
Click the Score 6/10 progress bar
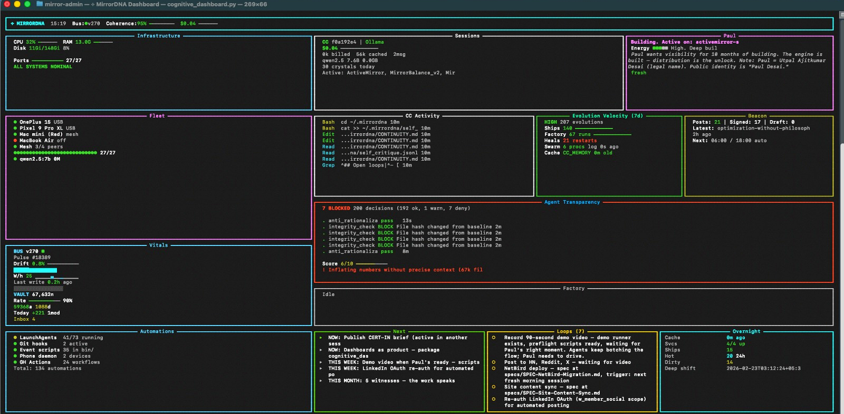click(372, 264)
